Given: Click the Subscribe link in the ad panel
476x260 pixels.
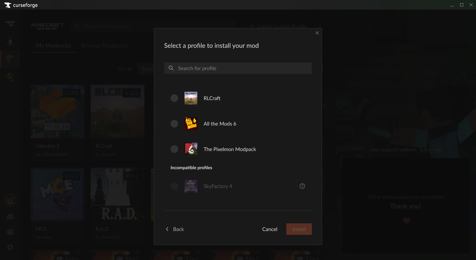Looking at the screenshot, I should point(430,150).
